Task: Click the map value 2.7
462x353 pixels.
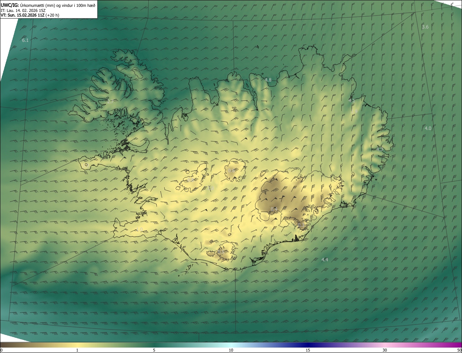Action: (x=110, y=102)
